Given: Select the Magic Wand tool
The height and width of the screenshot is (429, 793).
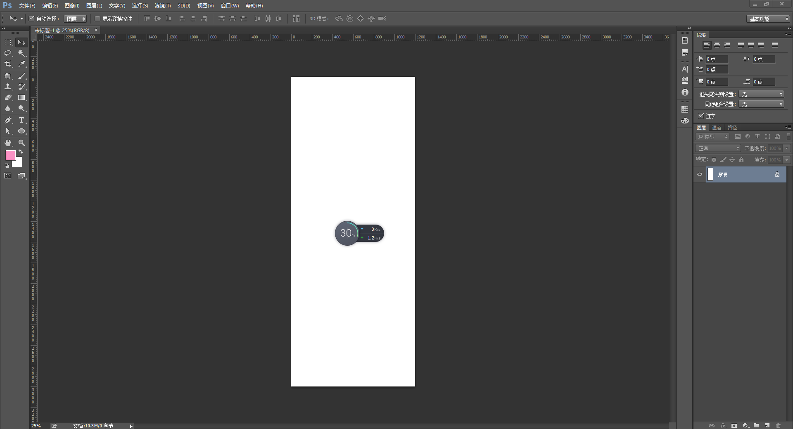Looking at the screenshot, I should point(21,53).
